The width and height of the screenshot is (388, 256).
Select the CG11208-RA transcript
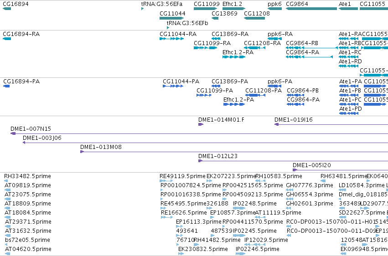[x=254, y=48]
